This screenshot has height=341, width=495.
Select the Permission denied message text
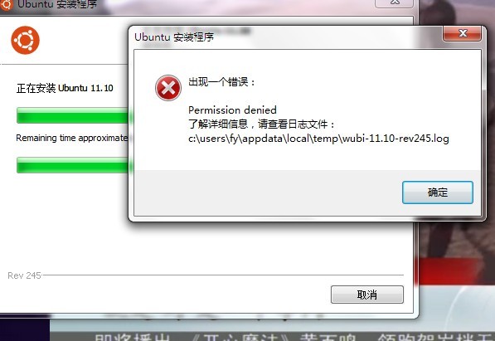[x=232, y=110]
